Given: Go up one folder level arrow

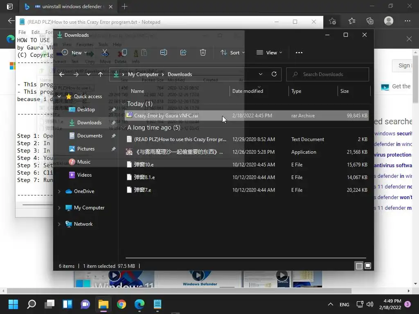Looking at the screenshot, I should [101, 74].
